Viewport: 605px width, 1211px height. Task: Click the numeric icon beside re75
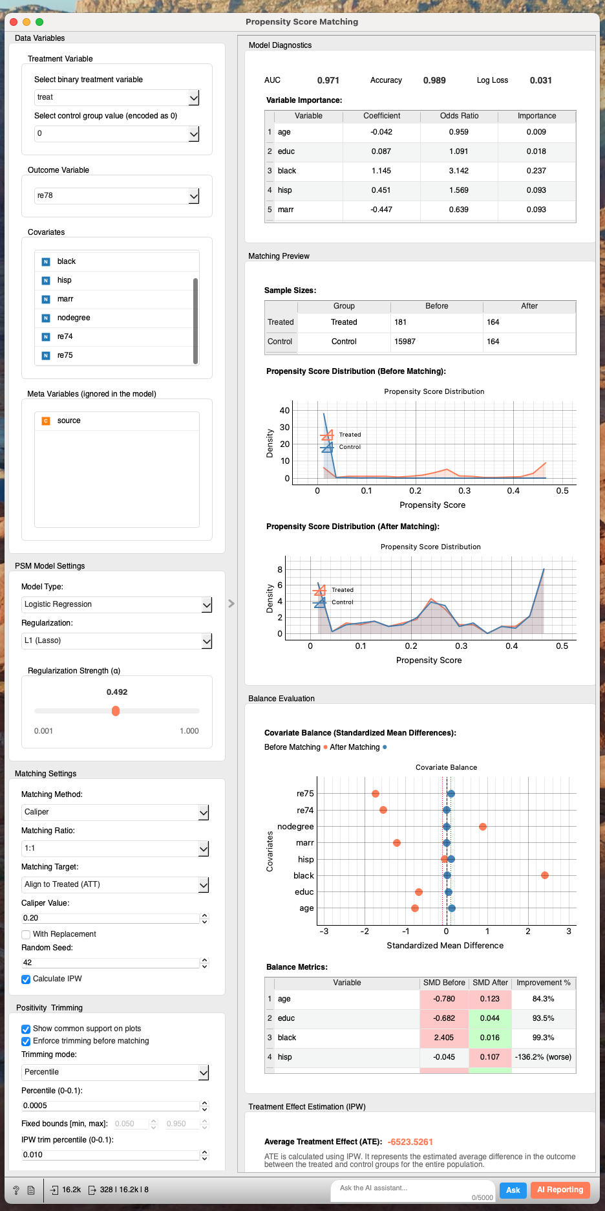[x=46, y=355]
